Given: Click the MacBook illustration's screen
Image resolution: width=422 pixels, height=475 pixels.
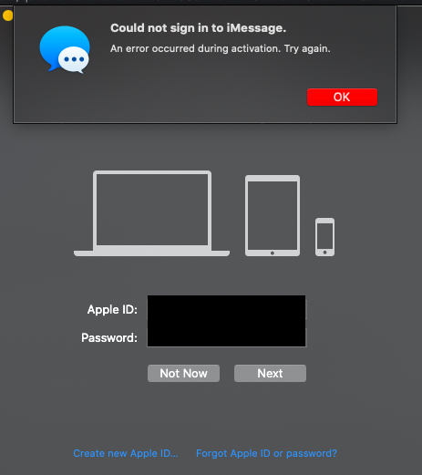Looking at the screenshot, I should [152, 210].
